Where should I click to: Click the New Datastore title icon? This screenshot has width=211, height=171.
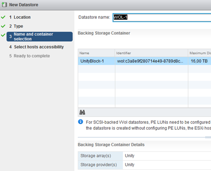[4, 4]
